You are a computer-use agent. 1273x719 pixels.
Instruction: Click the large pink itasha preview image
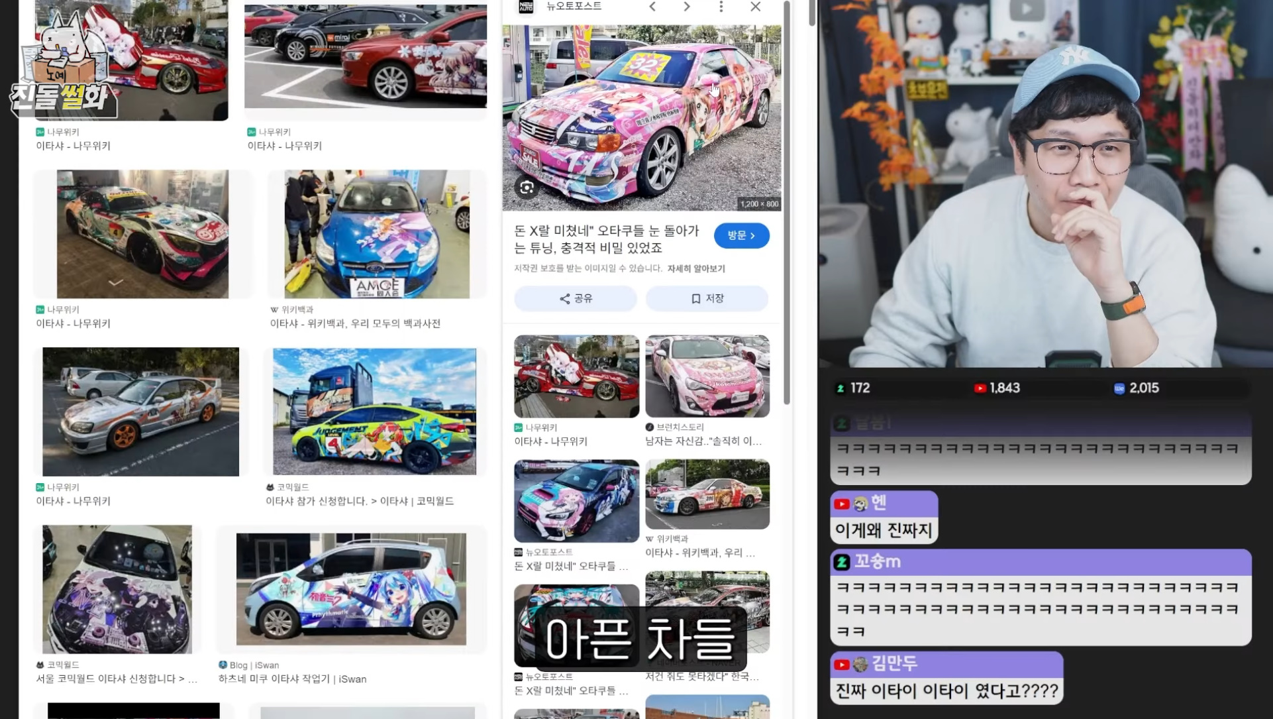point(641,118)
